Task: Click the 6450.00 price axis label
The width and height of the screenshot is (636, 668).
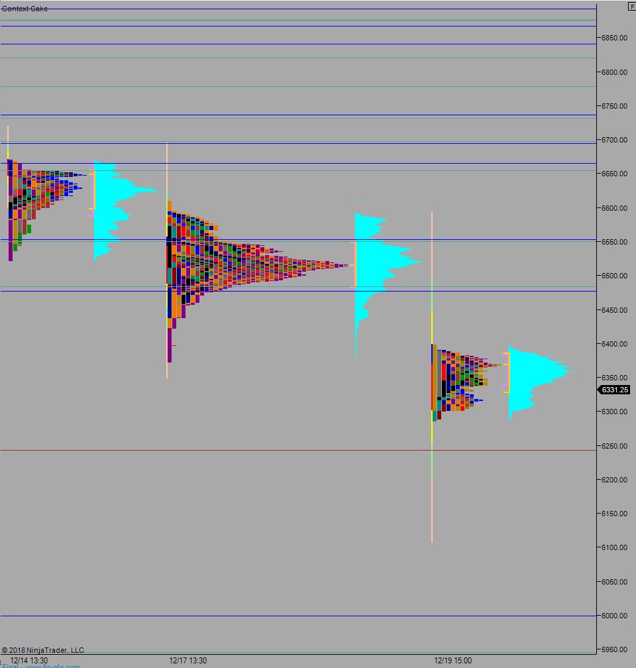Action: click(x=614, y=310)
